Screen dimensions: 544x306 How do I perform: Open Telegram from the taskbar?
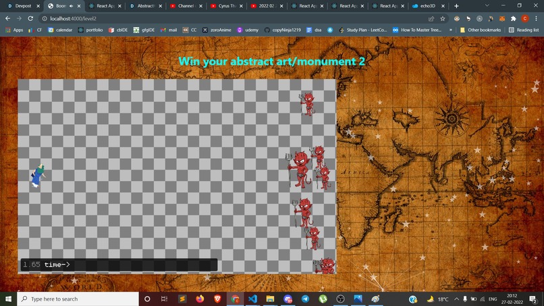[x=305, y=299]
